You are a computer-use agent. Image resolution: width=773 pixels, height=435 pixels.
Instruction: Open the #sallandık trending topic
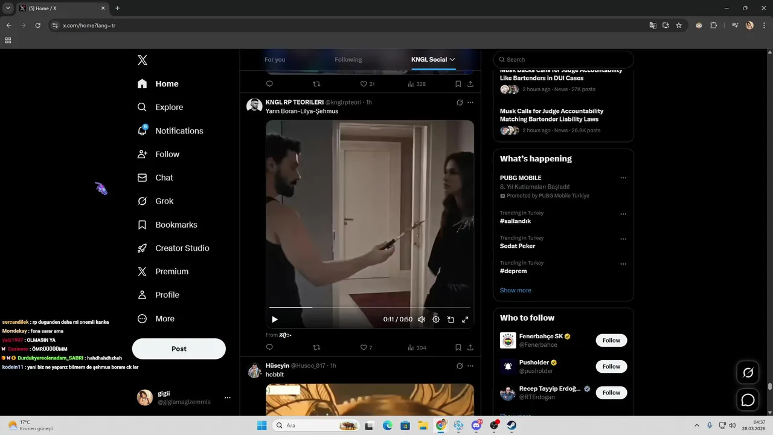coord(515,221)
